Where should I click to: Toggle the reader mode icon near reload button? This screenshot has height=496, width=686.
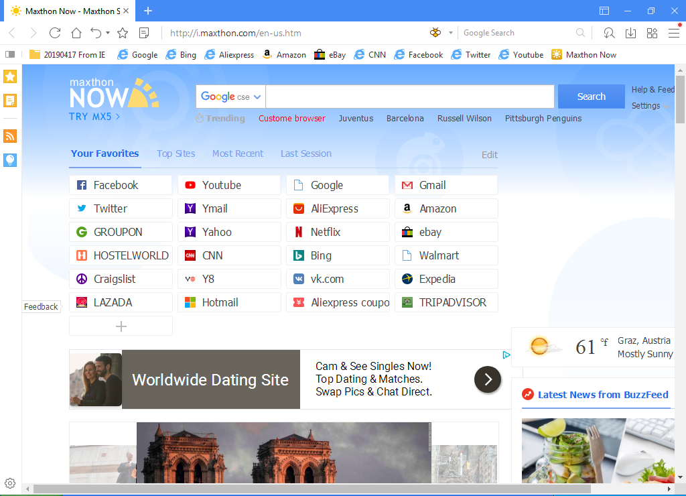143,32
